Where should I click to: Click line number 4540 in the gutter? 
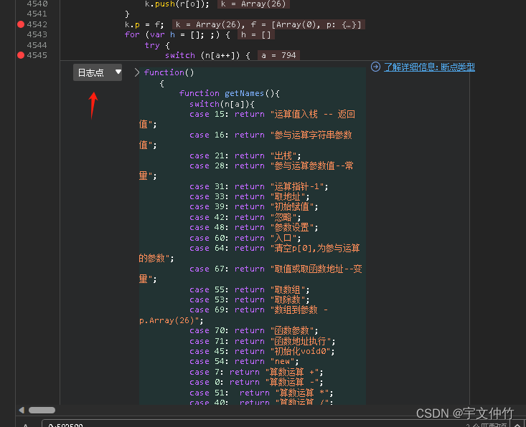[x=37, y=4]
